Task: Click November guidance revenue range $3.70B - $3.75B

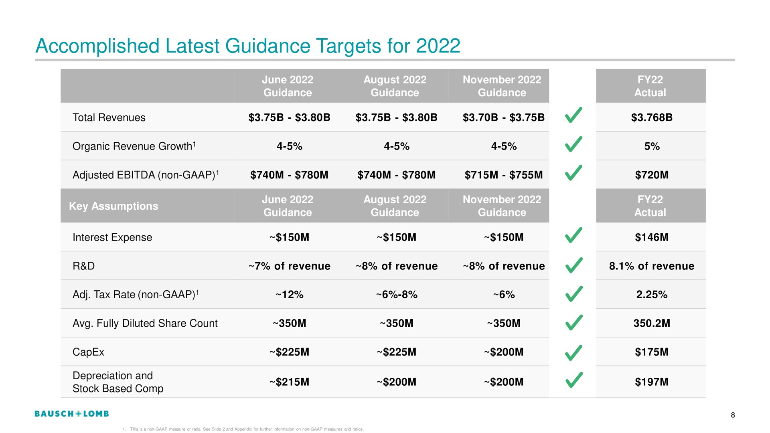Action: tap(503, 117)
